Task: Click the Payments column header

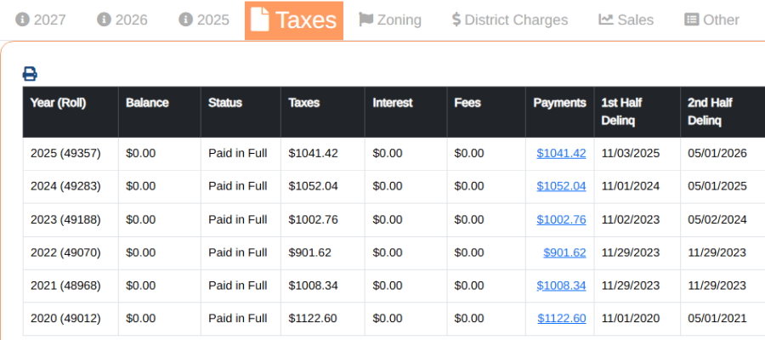Action: pyautogui.click(x=559, y=112)
